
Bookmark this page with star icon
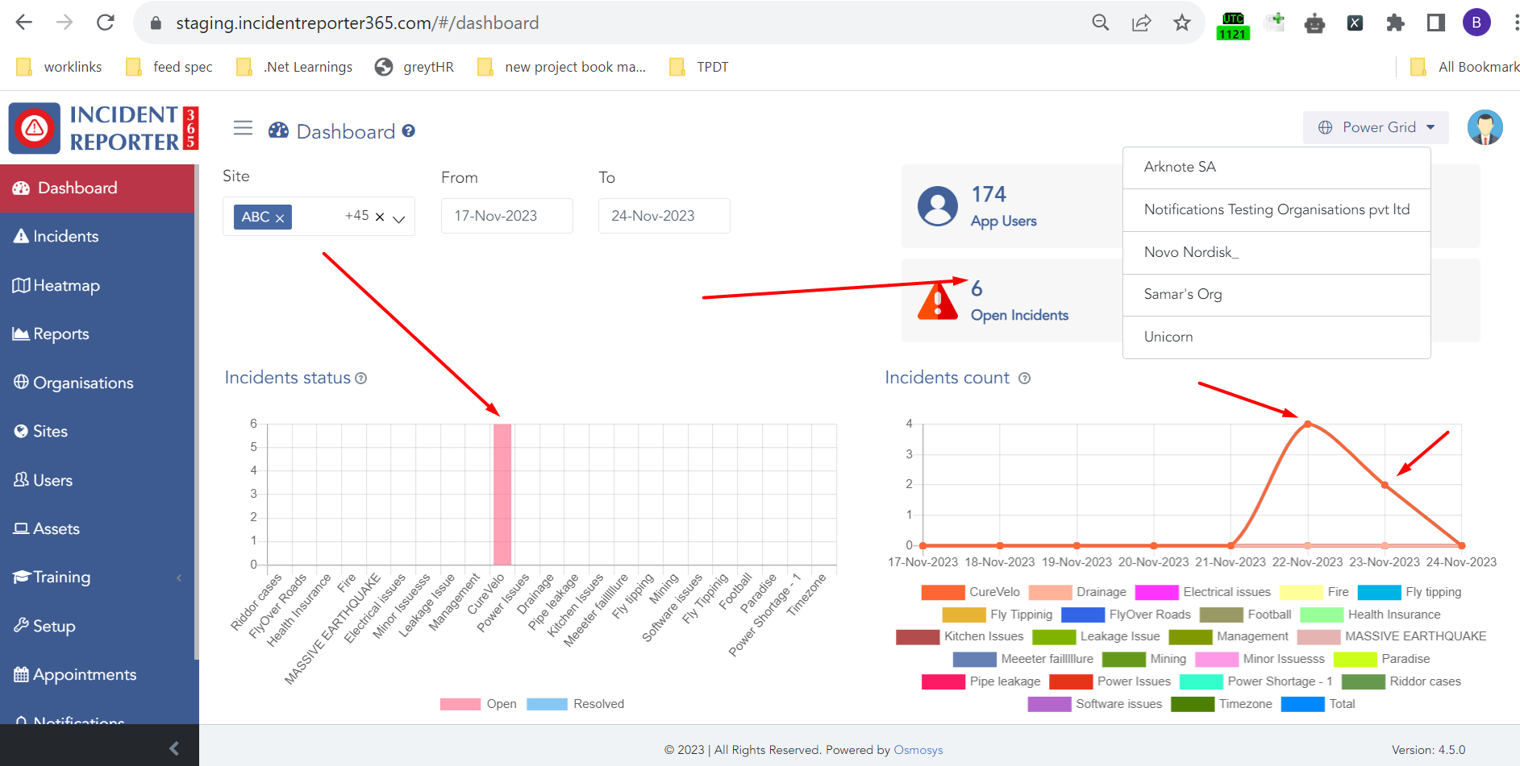pyautogui.click(x=1181, y=23)
